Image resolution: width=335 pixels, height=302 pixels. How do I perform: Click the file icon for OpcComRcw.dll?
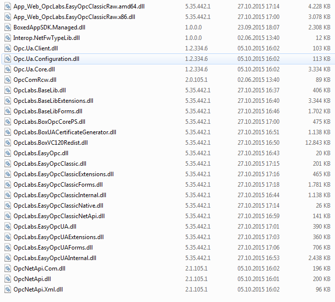7,79
